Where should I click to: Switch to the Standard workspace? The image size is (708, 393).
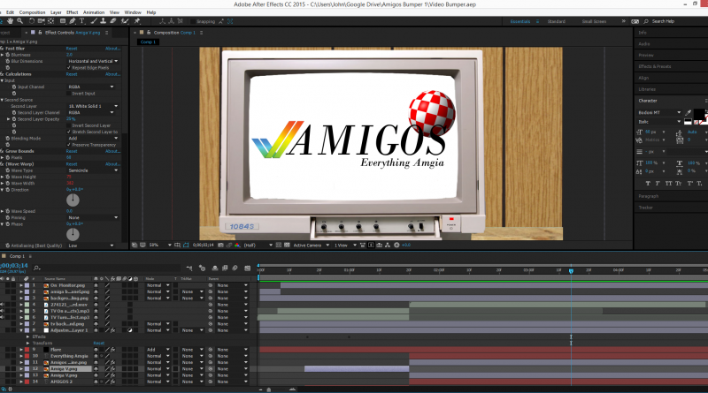pos(557,21)
